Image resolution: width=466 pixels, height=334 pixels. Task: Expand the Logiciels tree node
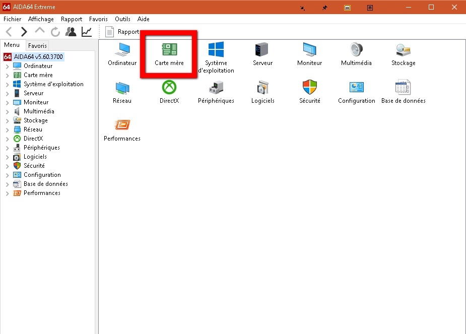[8, 157]
